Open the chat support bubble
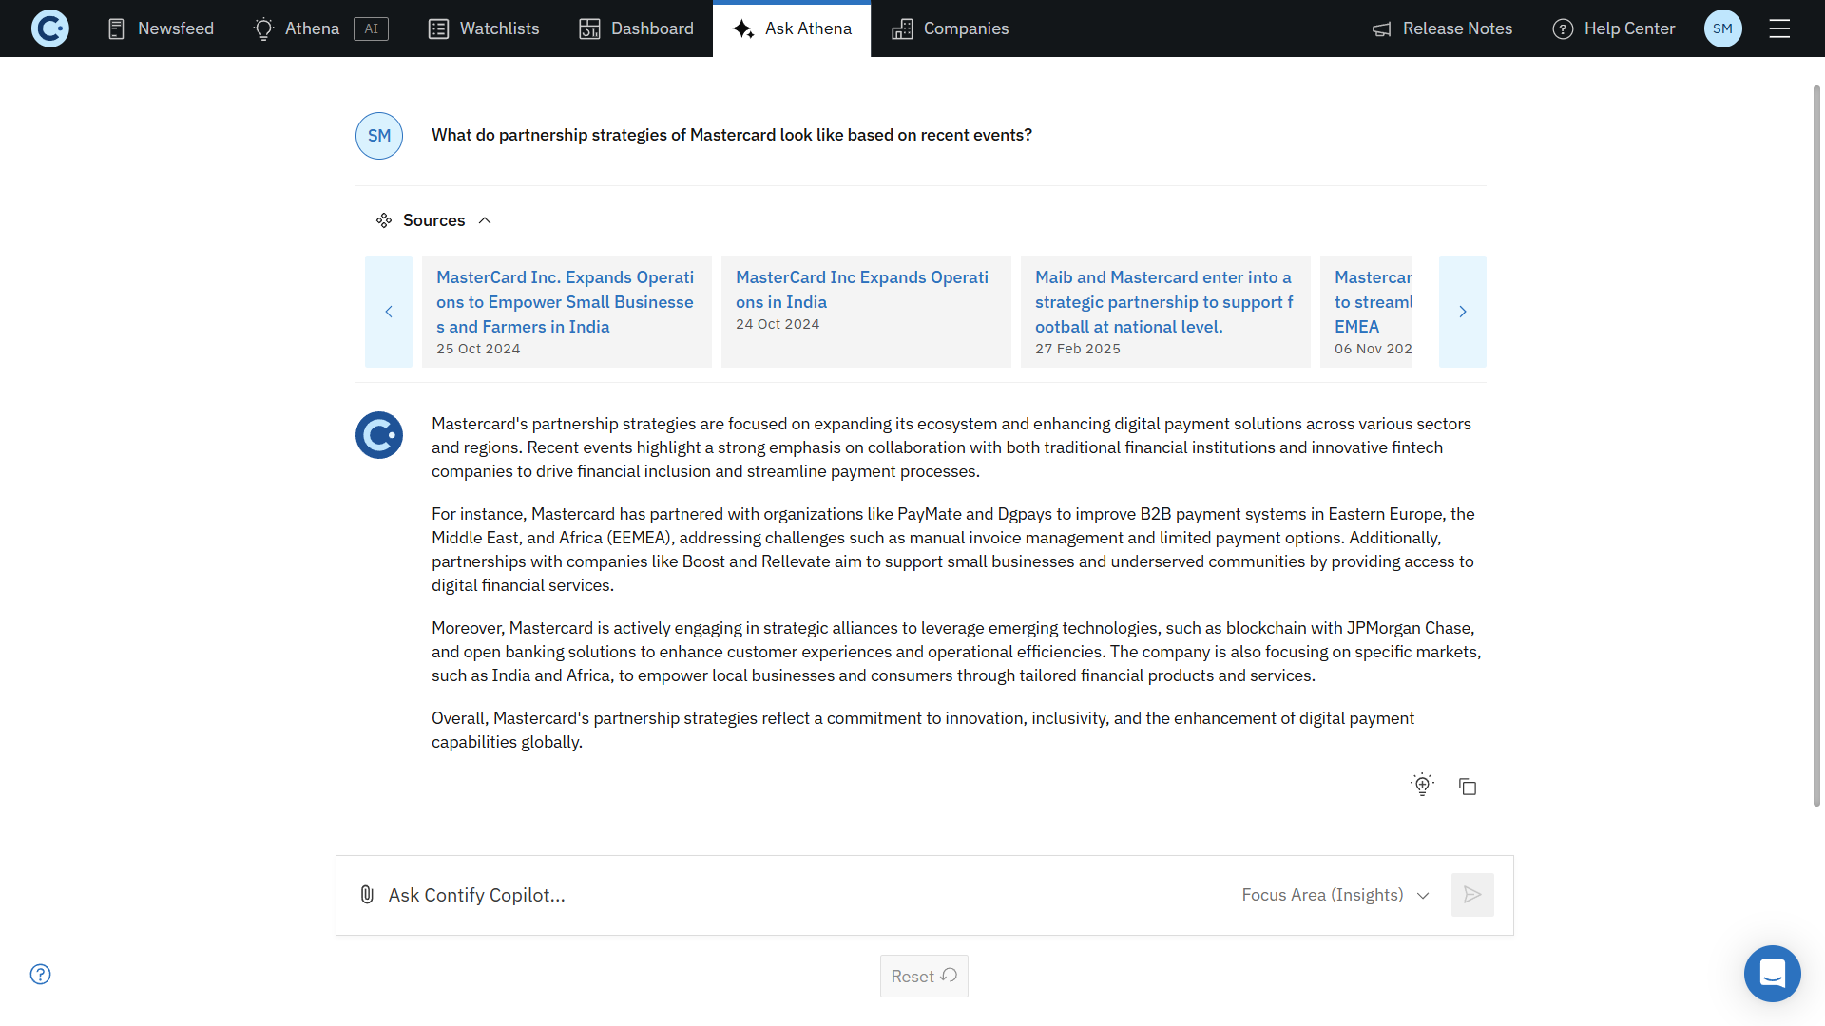 pos(1772,974)
